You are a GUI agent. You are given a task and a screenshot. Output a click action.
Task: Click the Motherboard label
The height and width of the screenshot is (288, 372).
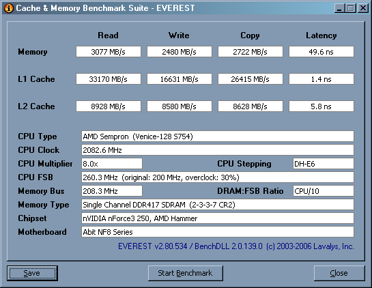point(42,232)
